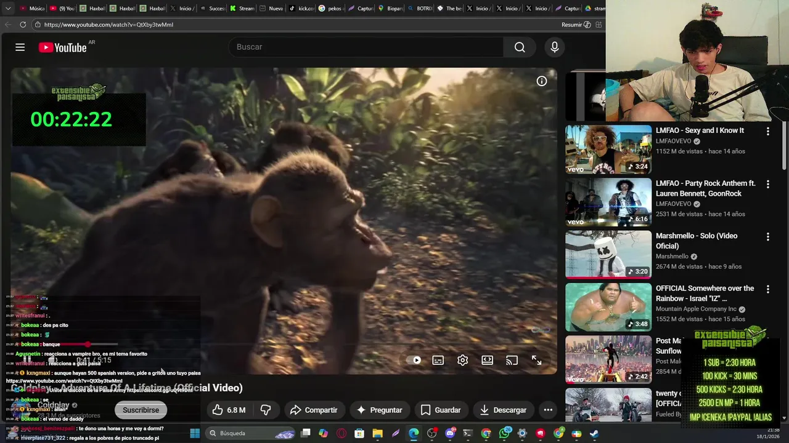Viewport: 789px width, 443px height.
Task: Open the Mountain Apple Company Inc channel
Action: pyautogui.click(x=696, y=309)
